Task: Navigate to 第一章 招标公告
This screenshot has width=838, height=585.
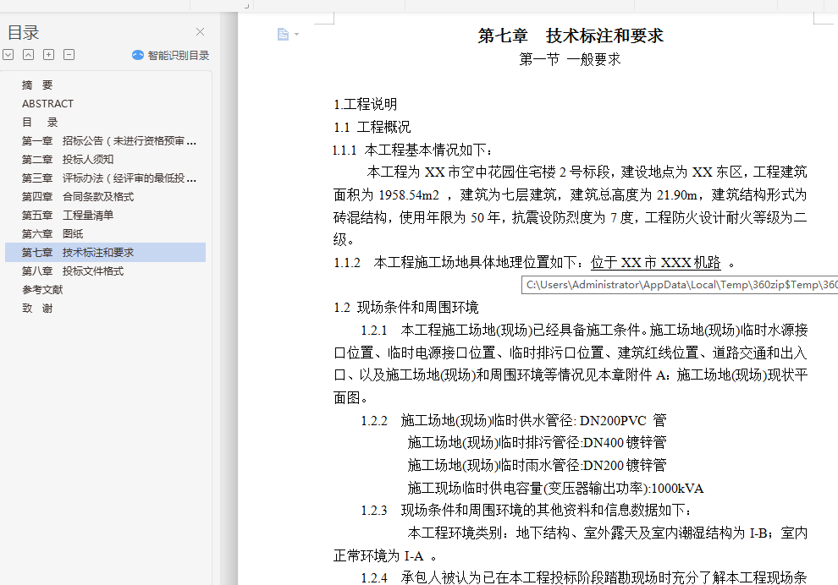Action: (109, 141)
